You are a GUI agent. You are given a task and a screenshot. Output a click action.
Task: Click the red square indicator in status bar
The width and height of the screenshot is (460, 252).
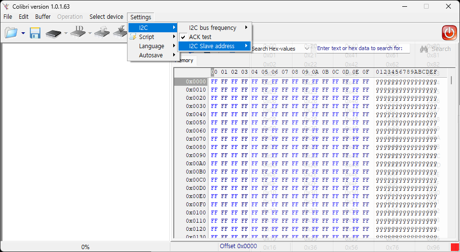click(x=455, y=247)
